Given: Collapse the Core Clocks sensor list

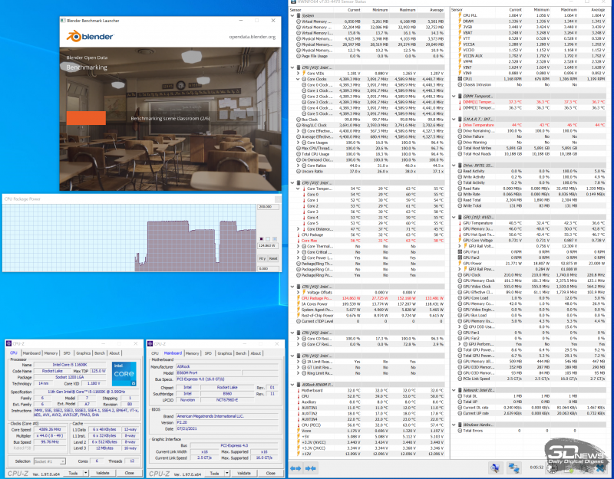Looking at the screenshot, I should (x=298, y=79).
